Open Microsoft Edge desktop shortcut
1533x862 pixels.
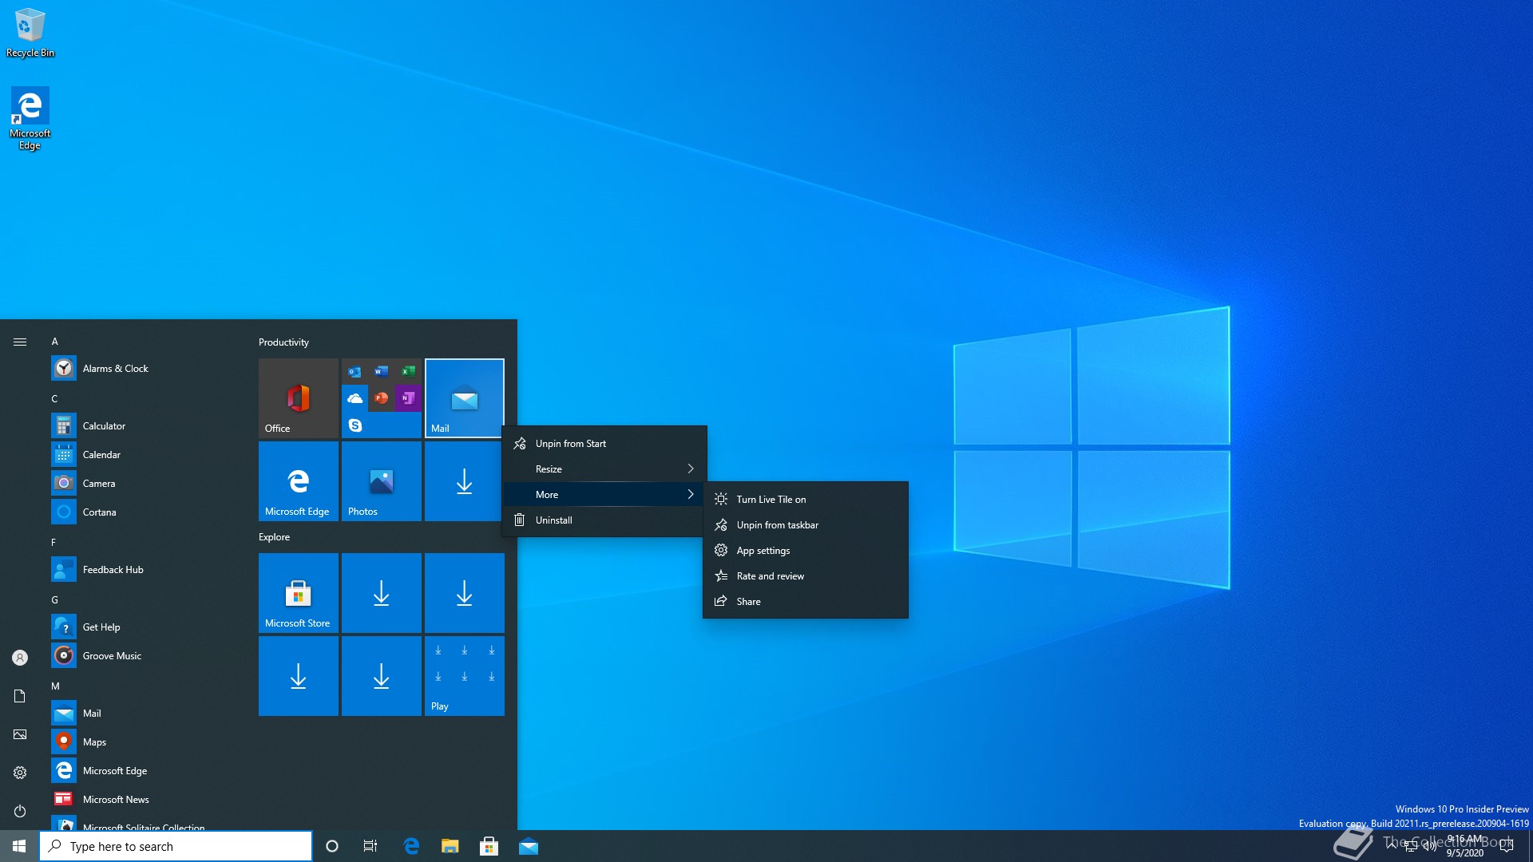(x=30, y=118)
